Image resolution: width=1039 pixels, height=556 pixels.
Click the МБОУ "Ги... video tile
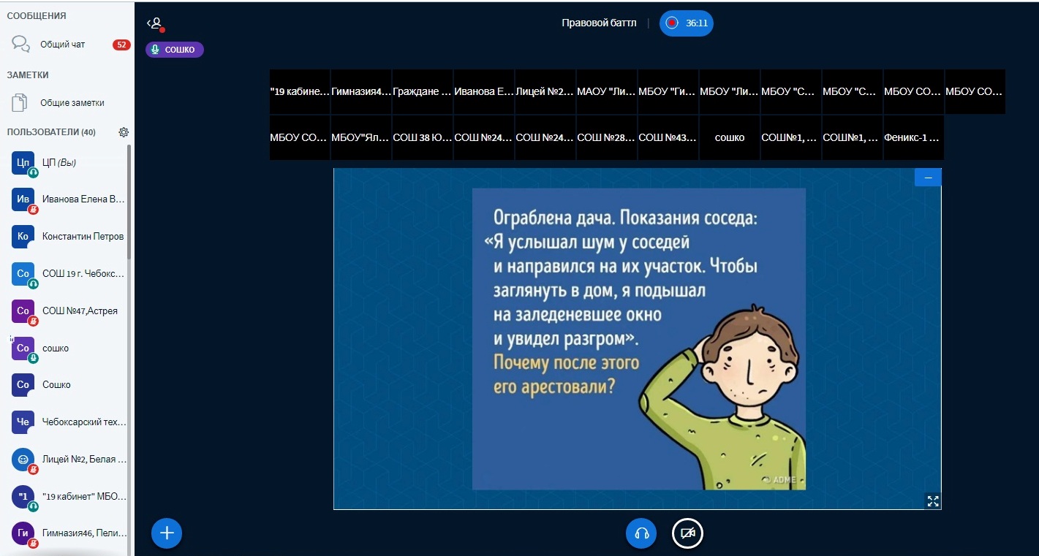click(x=668, y=92)
